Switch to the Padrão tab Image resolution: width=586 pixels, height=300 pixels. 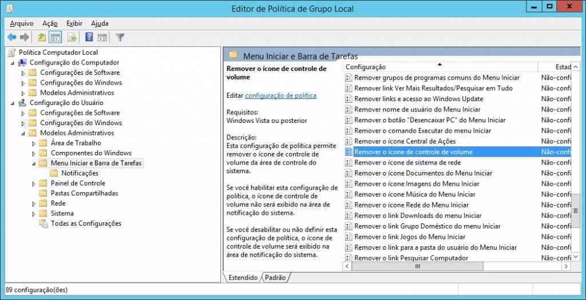[275, 278]
